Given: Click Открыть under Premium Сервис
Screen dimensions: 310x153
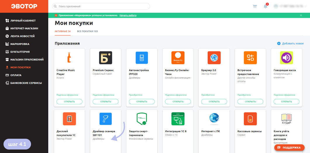Looking at the screenshot, I should click(106, 102).
